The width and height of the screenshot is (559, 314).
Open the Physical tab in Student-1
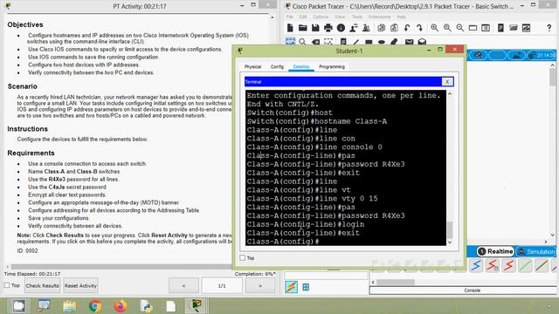point(252,66)
